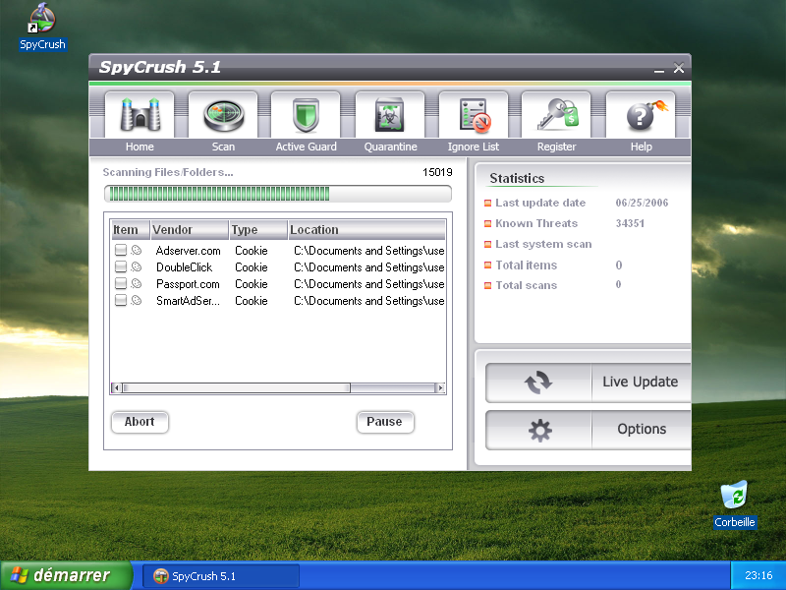Click the cookie icon beside DoubleClick
This screenshot has height=590, width=786.
click(x=137, y=266)
